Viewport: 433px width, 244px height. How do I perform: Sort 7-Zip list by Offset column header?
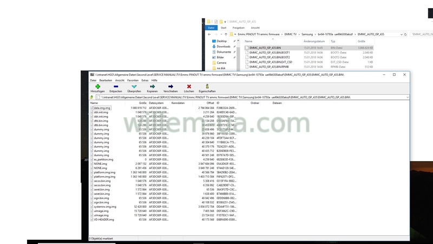[x=204, y=103]
